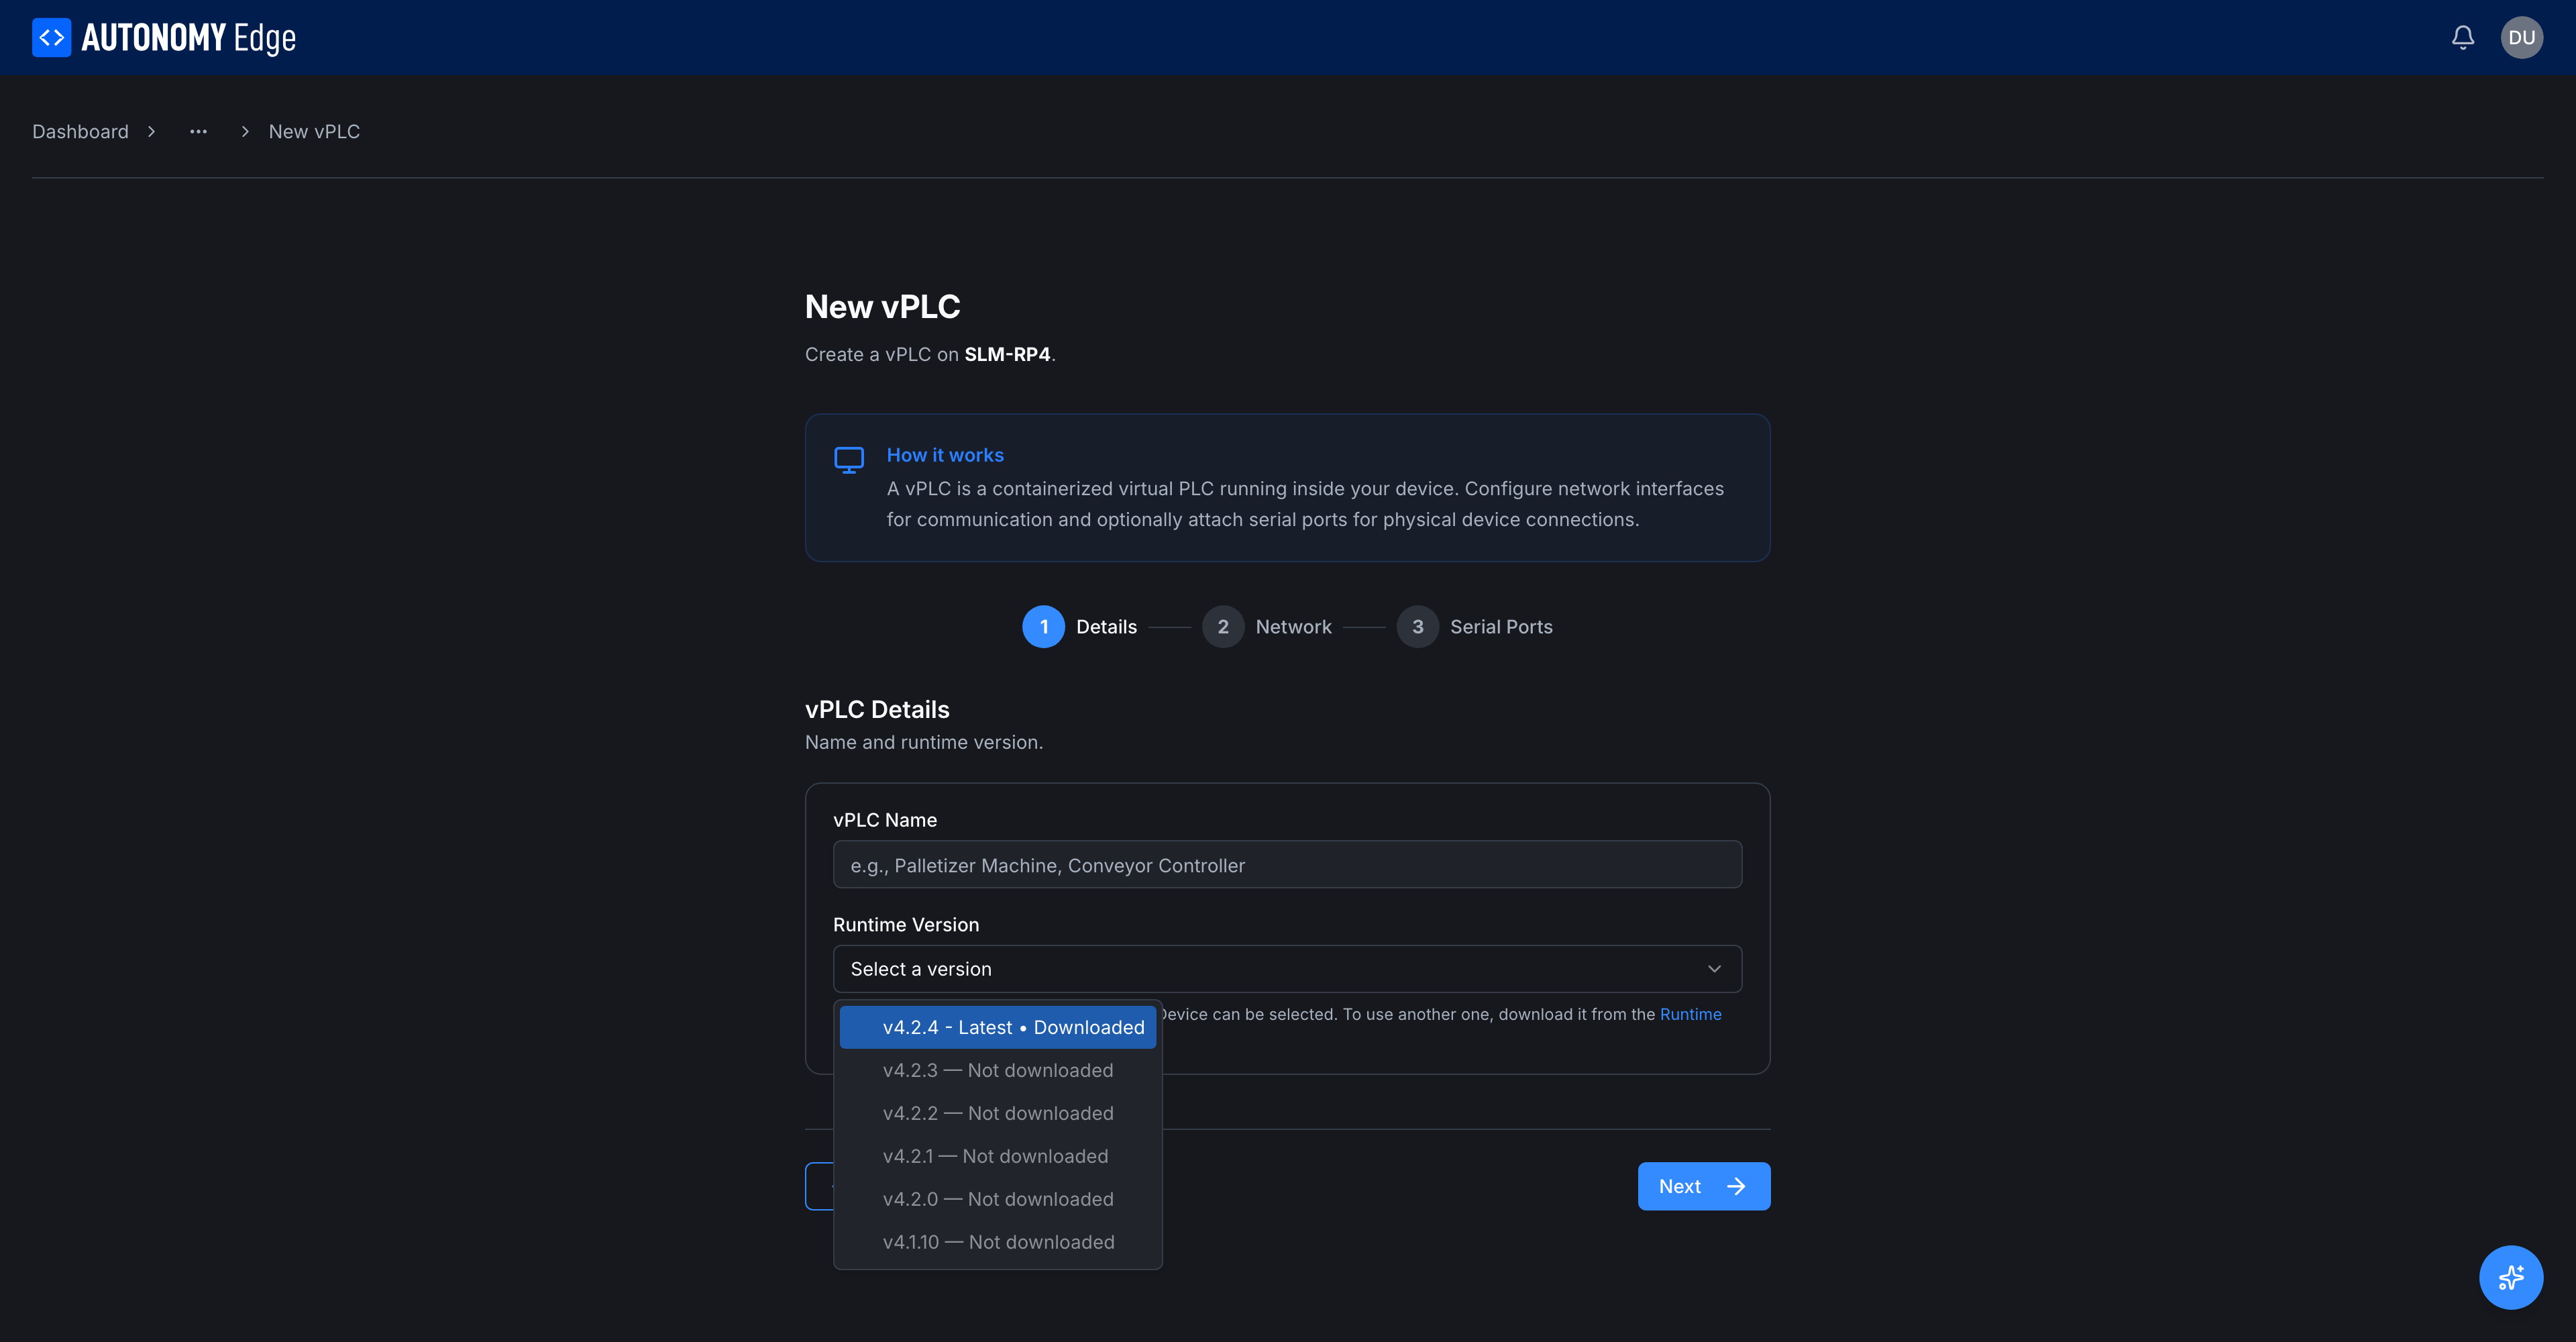Open the AI assistant sparkle button

(x=2510, y=1277)
